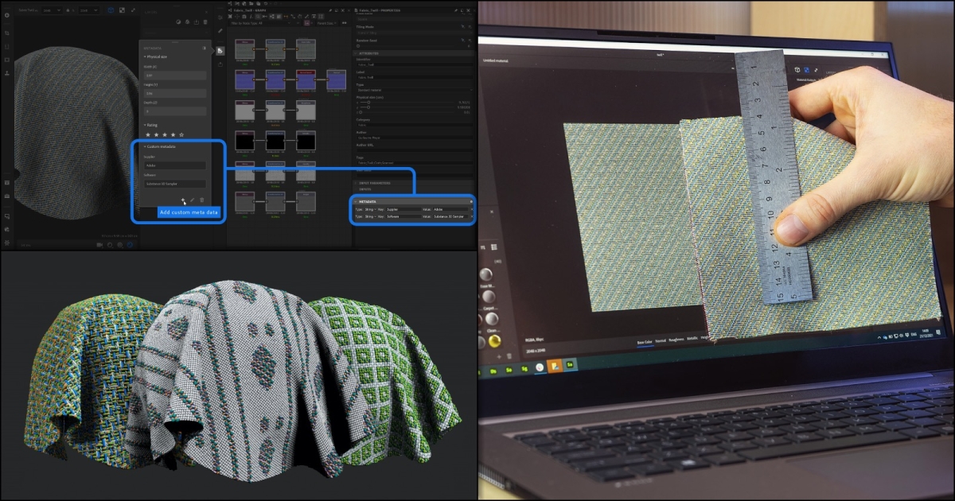Set rating with the fifth empty star
The image size is (955, 501).
[x=181, y=134]
